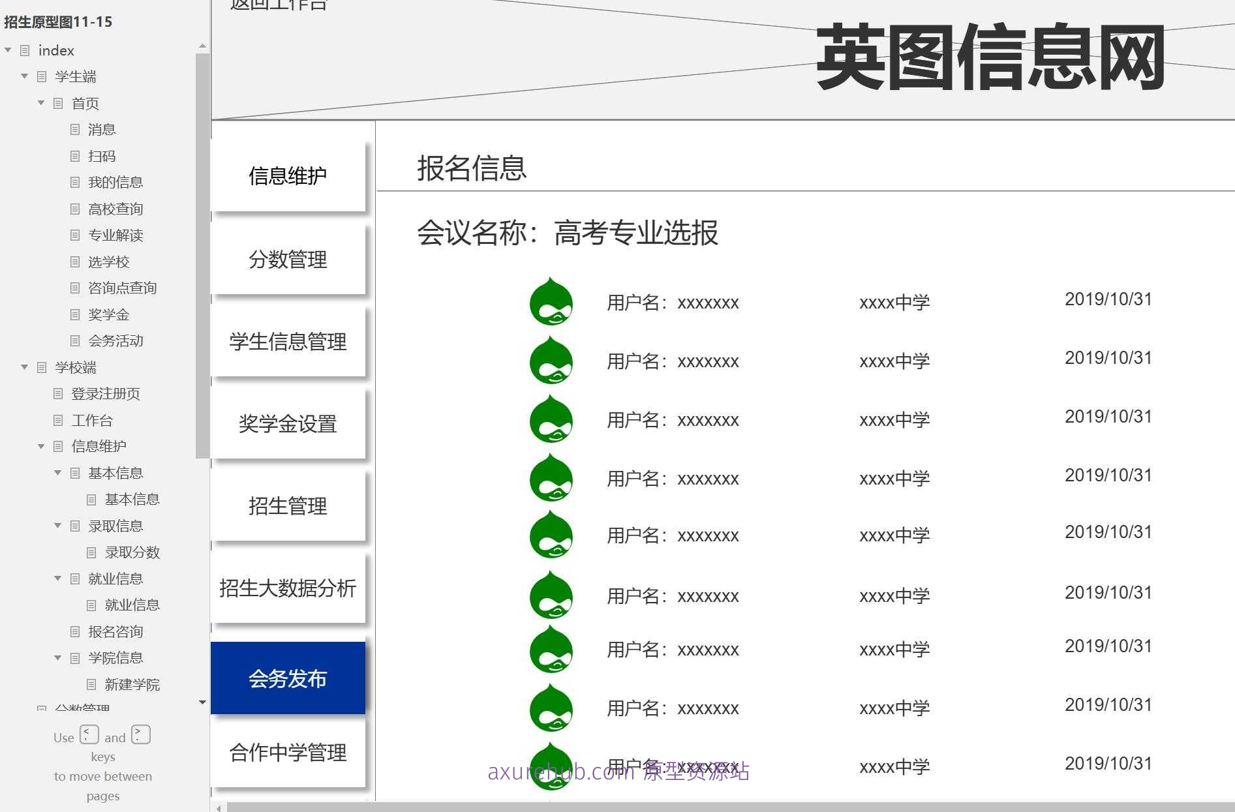Click the page icon beside 奖学金 in the tree

pos(74,314)
